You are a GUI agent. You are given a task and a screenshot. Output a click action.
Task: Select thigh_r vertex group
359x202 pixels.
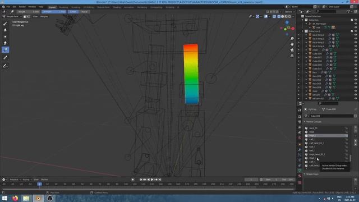(x=326, y=158)
